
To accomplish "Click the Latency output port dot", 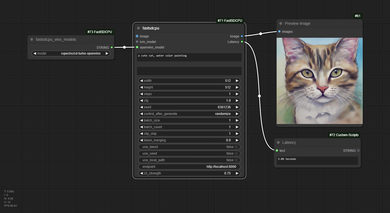I will pyautogui.click(x=242, y=42).
